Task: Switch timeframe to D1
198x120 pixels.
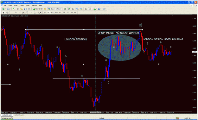Action: pos(68,13)
